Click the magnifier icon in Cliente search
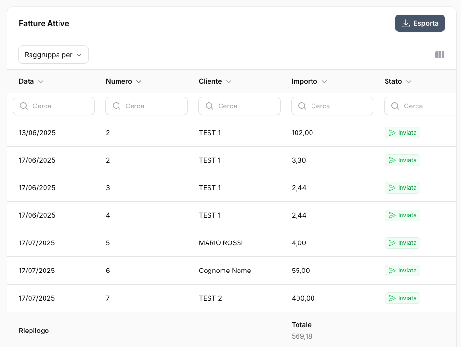The height and width of the screenshot is (347, 461). pyautogui.click(x=209, y=106)
